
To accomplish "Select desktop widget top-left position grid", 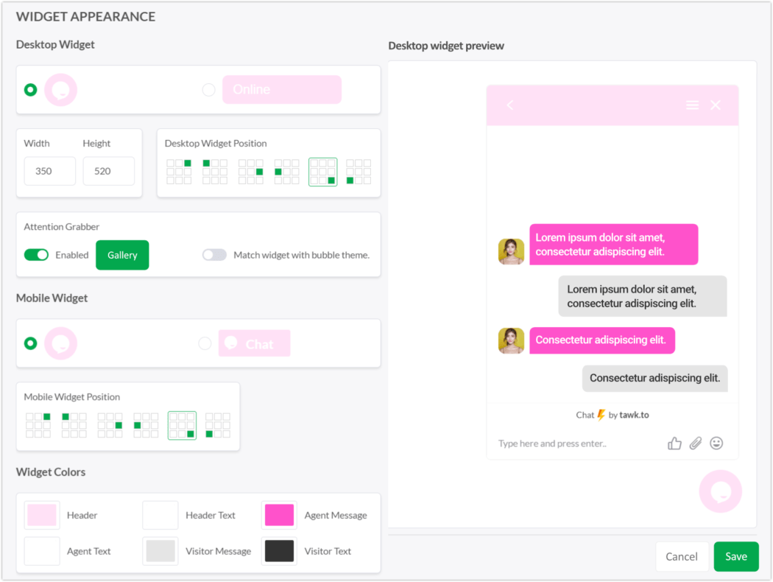I will coord(215,172).
